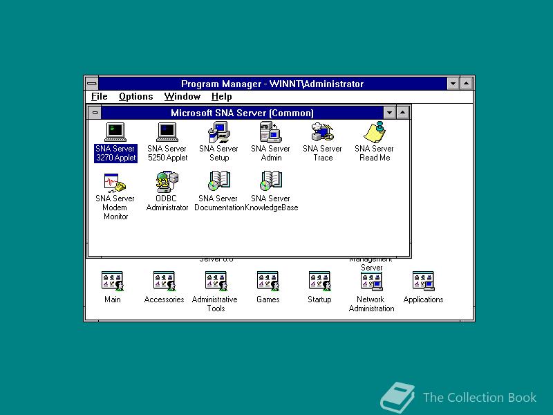Click the SNA Server Modem Monitor icon
The image size is (553, 415).
115,182
